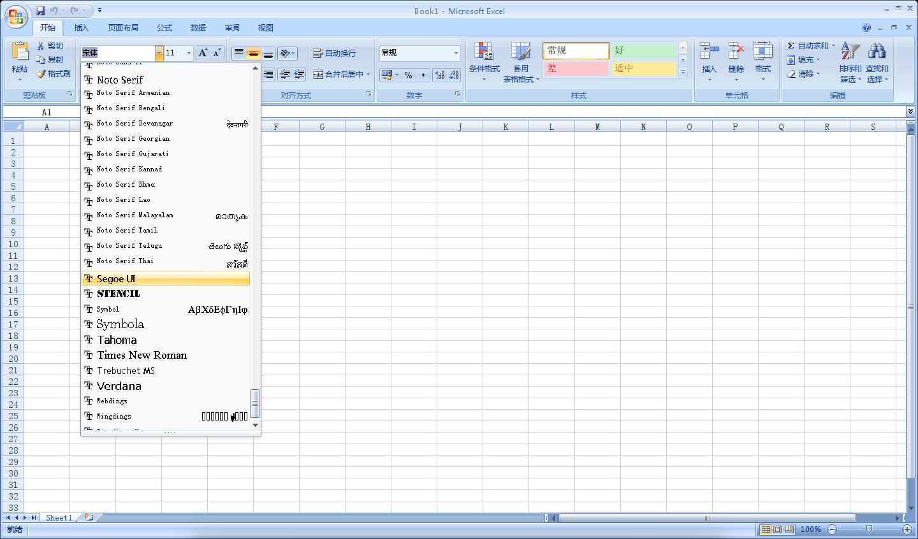Image resolution: width=918 pixels, height=539 pixels.
Task: Open the font size dropdown
Action: click(x=189, y=53)
